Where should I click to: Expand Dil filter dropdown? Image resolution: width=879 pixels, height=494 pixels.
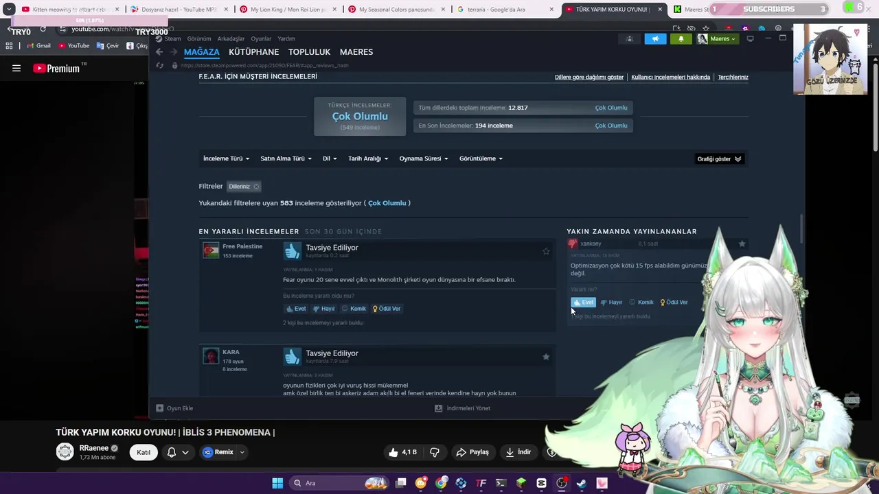(x=330, y=158)
